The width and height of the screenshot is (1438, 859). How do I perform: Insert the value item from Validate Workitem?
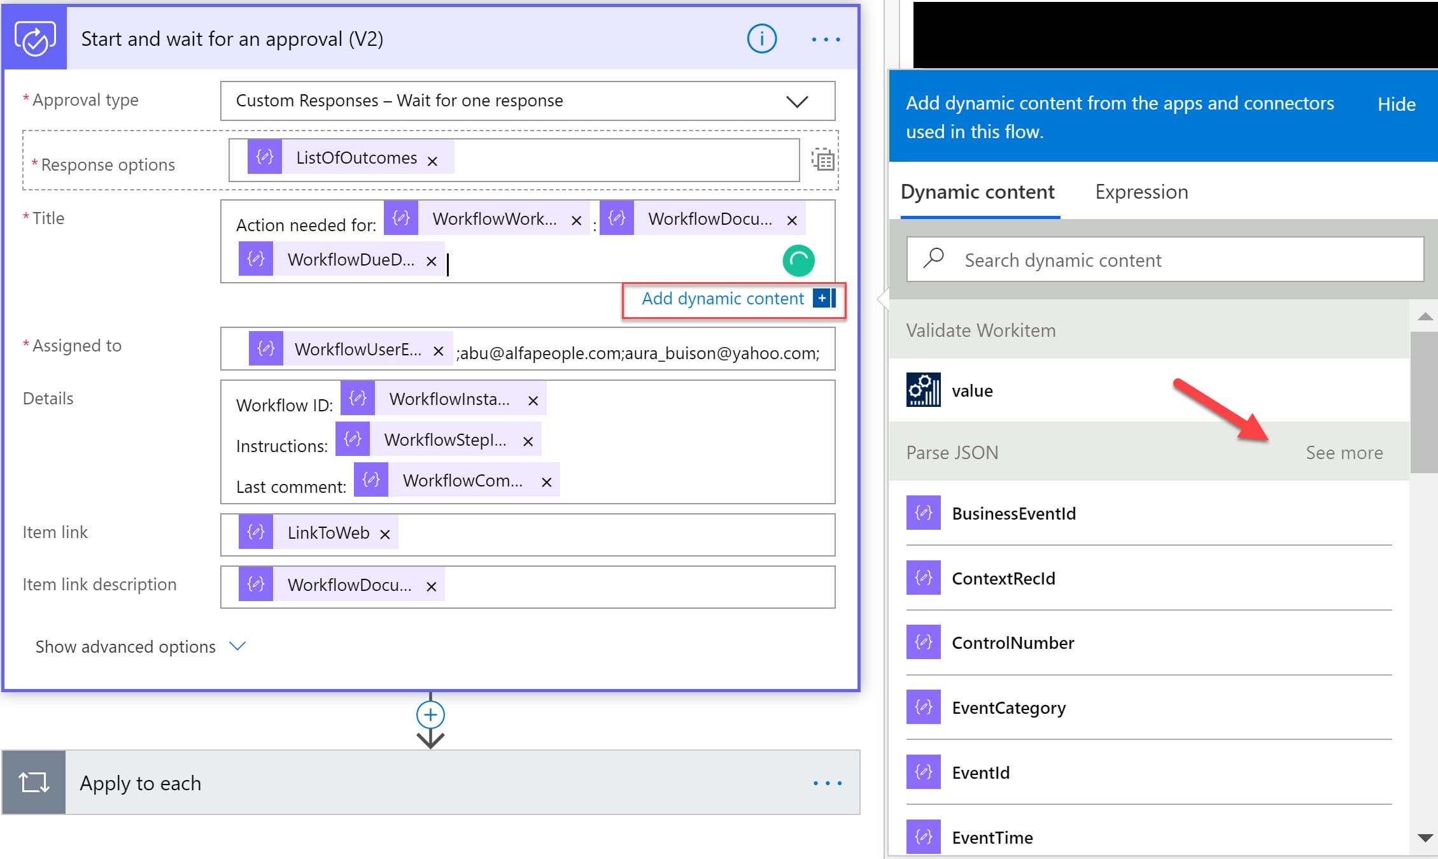(x=972, y=390)
